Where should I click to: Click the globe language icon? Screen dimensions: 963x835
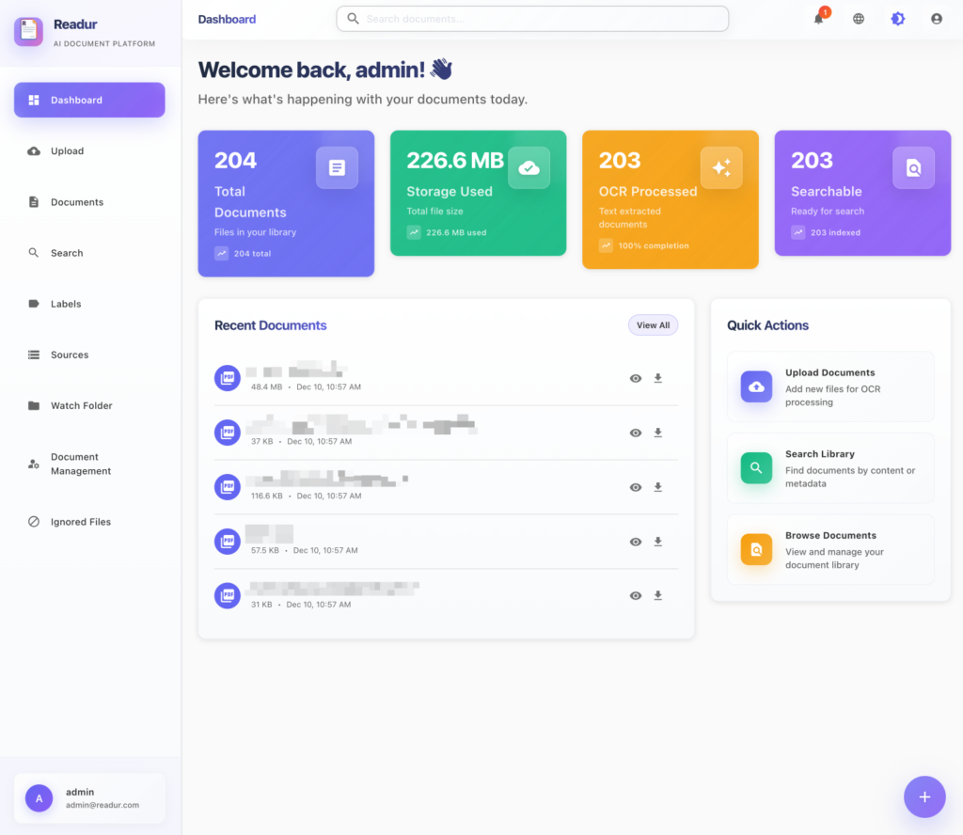pyautogui.click(x=859, y=19)
